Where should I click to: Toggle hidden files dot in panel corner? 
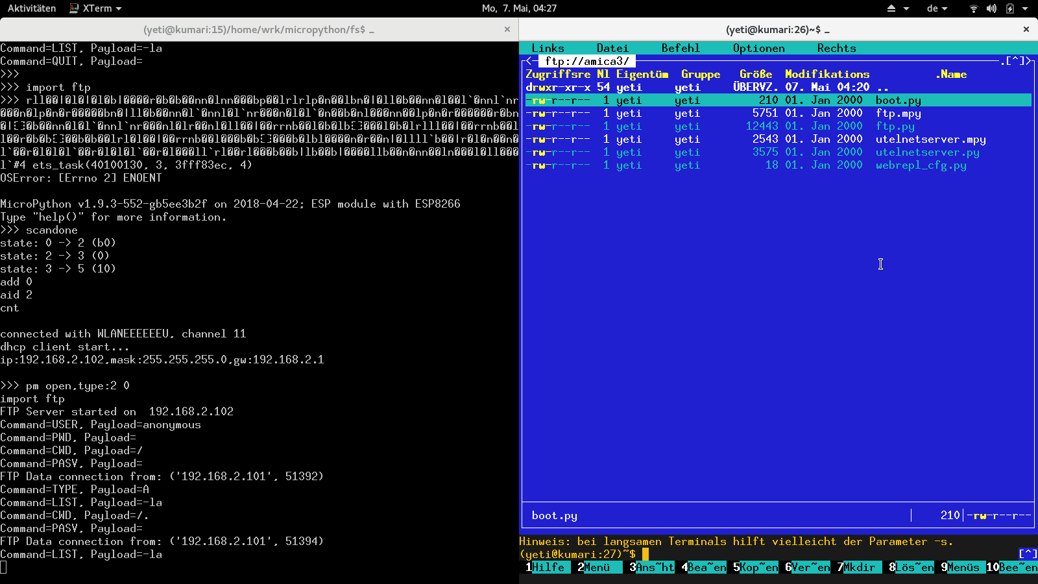coord(1002,61)
